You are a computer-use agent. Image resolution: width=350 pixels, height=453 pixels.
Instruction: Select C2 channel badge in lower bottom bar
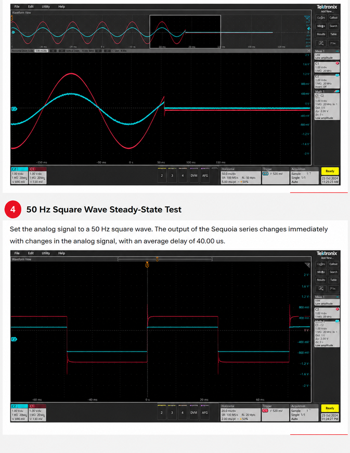click(19, 412)
